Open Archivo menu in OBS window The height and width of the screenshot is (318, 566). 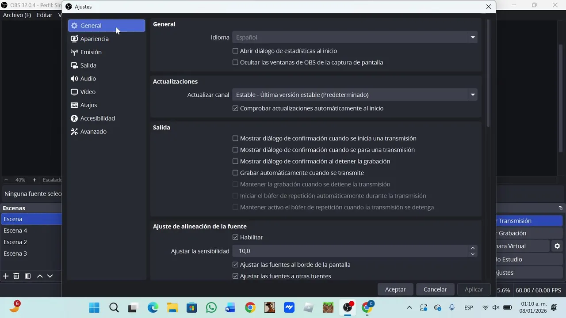(x=17, y=15)
